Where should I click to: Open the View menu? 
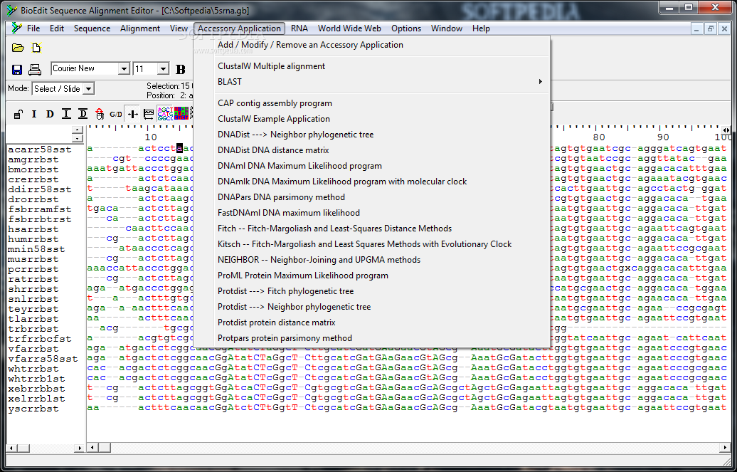(x=179, y=28)
